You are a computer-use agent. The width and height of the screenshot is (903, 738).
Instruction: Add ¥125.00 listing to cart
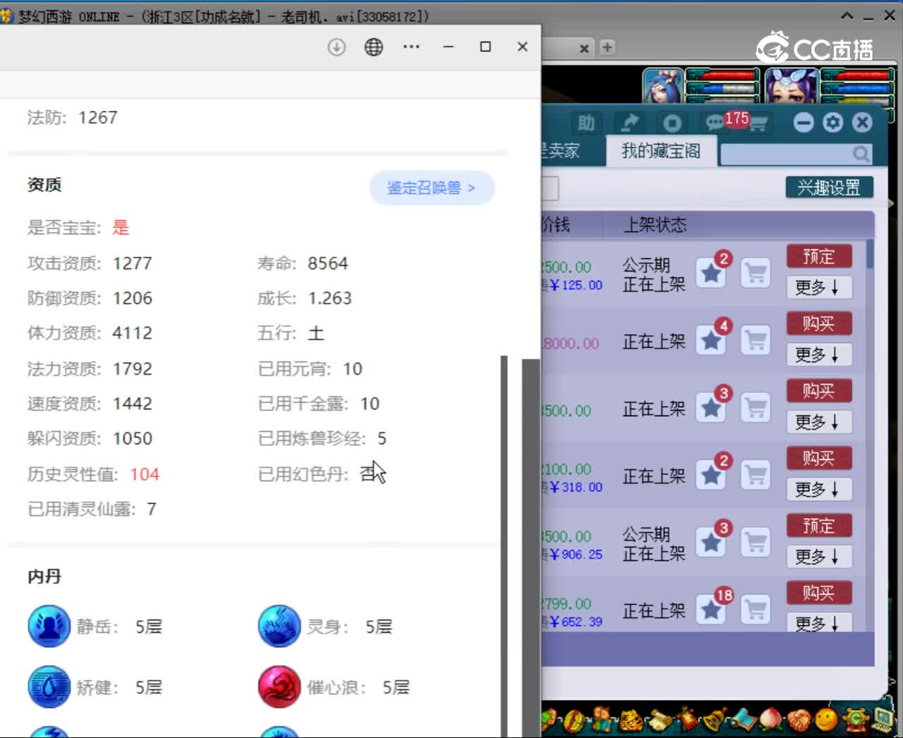click(x=756, y=273)
